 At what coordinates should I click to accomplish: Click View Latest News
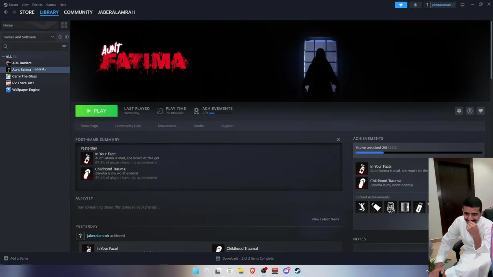coord(325,219)
